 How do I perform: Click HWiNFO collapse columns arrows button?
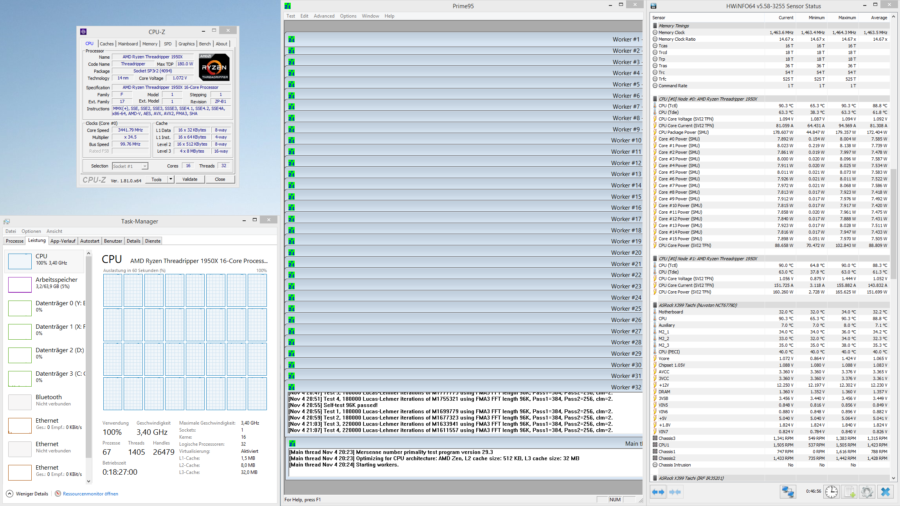[675, 492]
